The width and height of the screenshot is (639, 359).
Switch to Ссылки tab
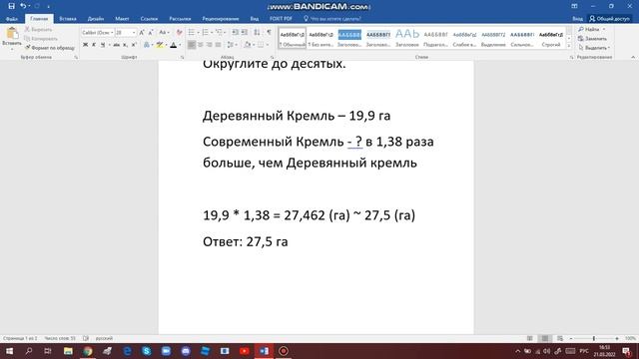click(149, 19)
